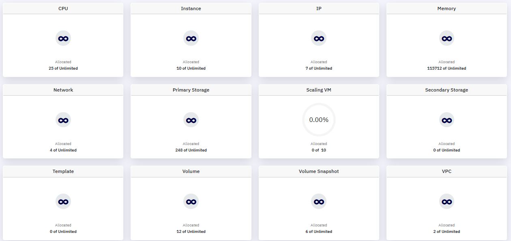511x241 pixels.
Task: Click "248 of Unlimited" primary storage value
Action: point(191,150)
